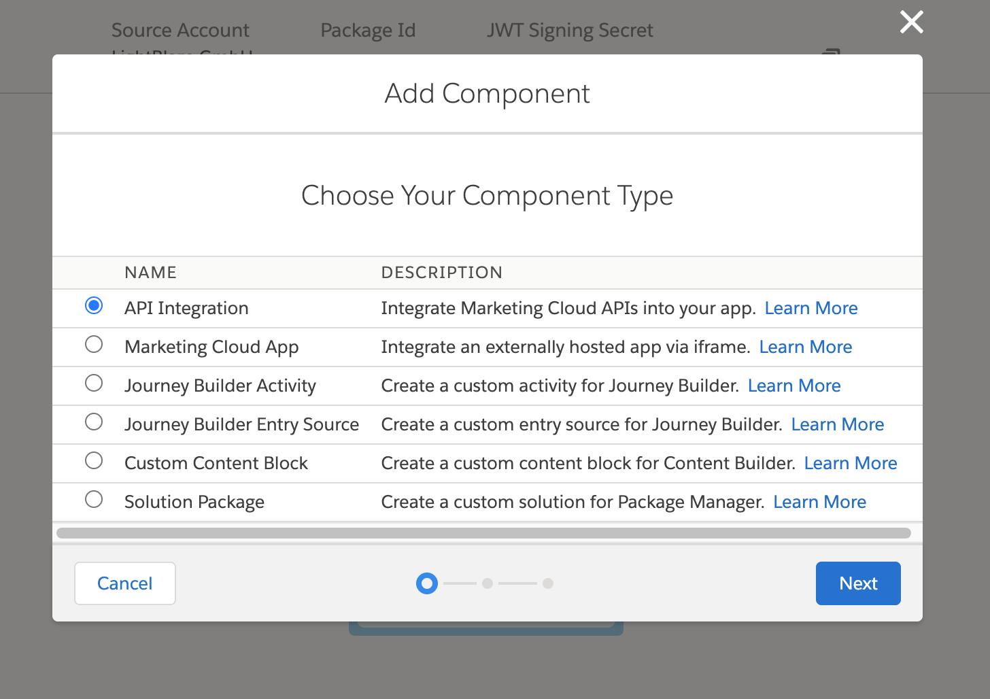Click the 'JWT Signing Secret' label in background
Viewport: 990px width, 699px height.
pos(570,30)
